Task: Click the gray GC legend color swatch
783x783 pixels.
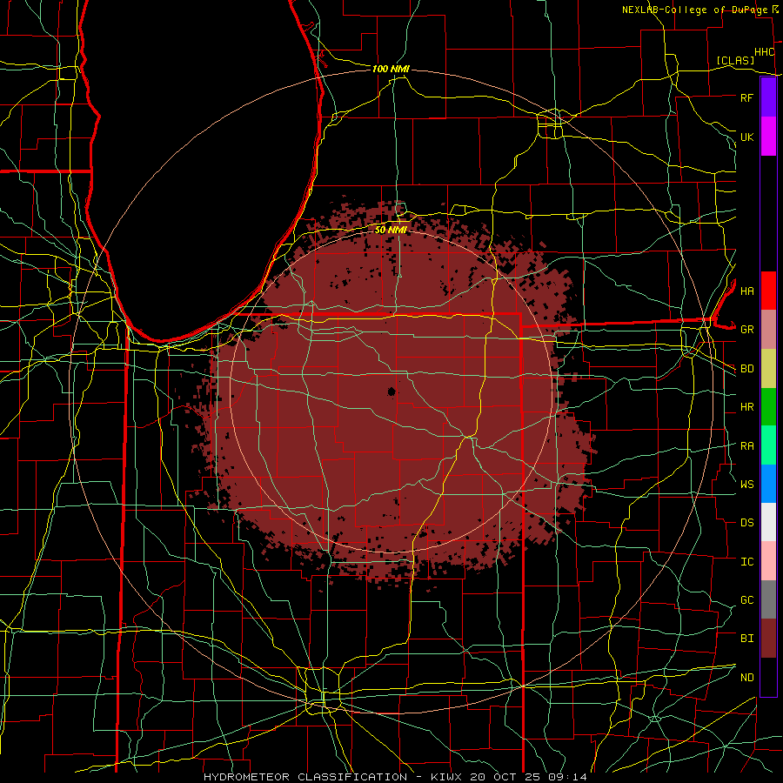Action: pyautogui.click(x=768, y=599)
